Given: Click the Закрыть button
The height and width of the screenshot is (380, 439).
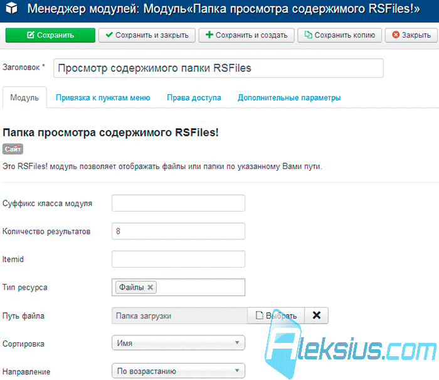Looking at the screenshot, I should coord(411,35).
